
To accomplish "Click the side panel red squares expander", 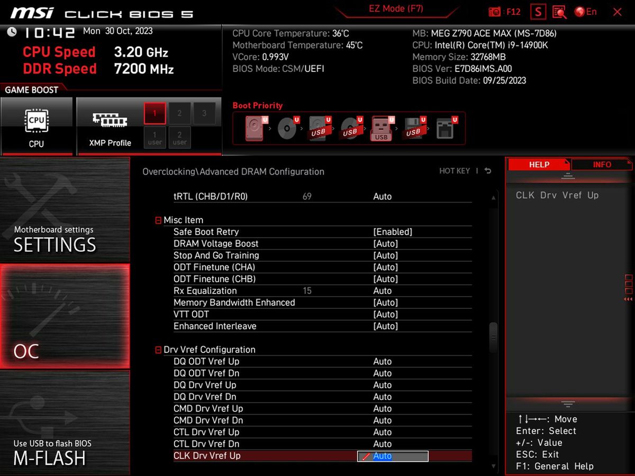I will pos(628,288).
